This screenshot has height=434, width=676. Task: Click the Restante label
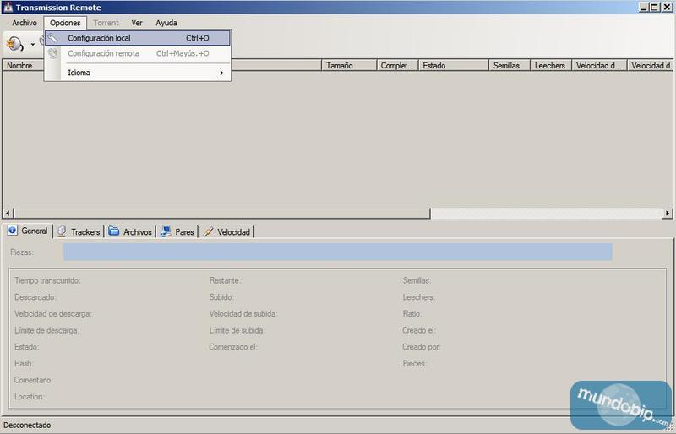(225, 280)
